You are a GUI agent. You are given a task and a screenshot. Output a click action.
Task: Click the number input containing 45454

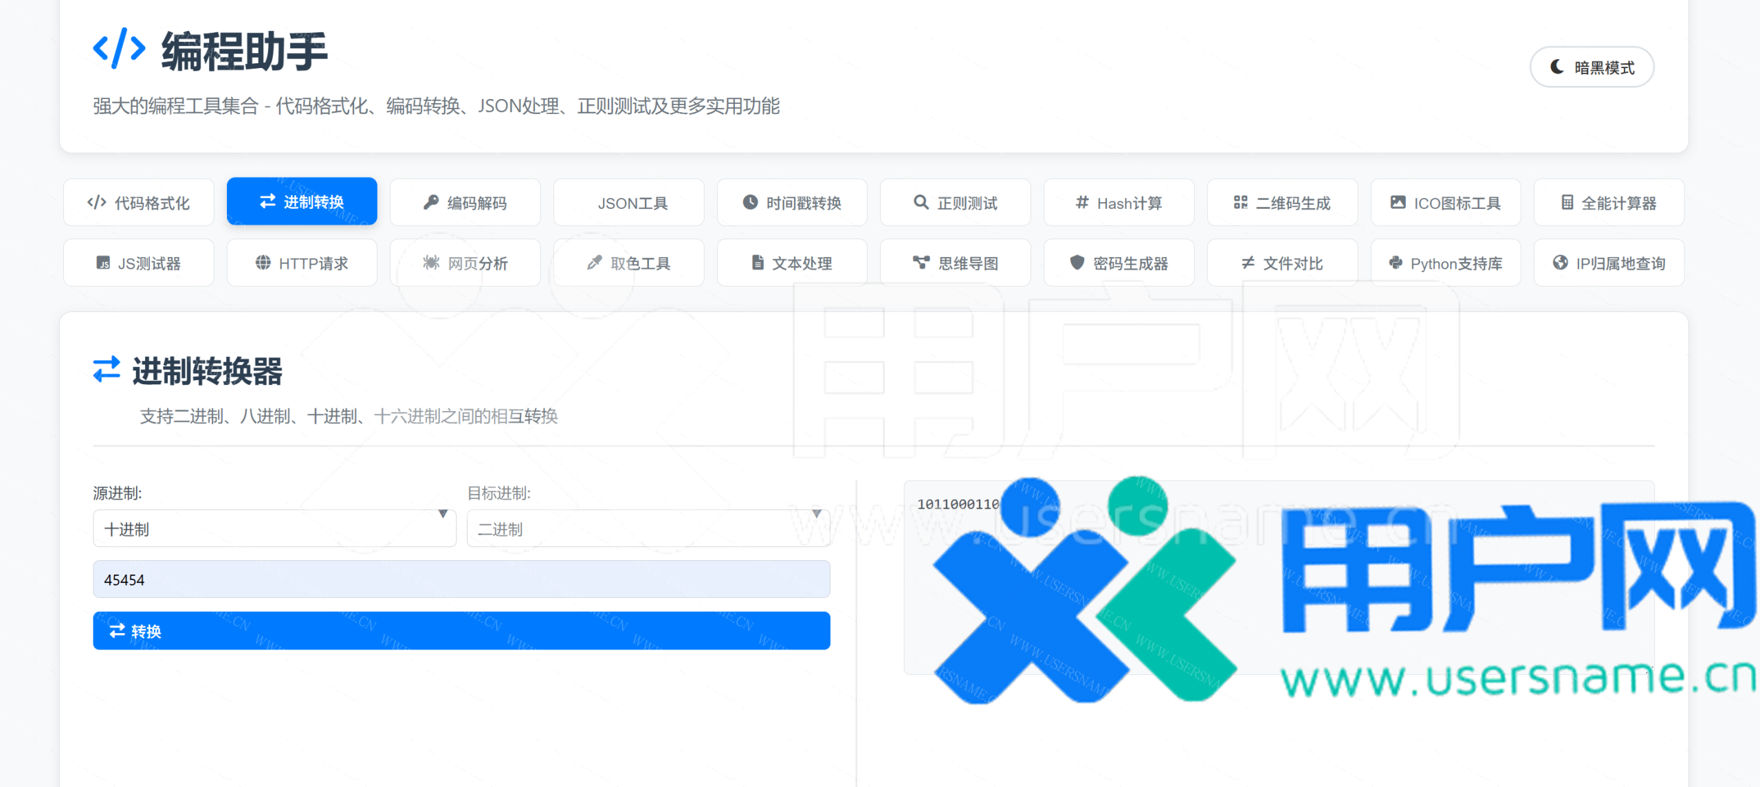coord(461,579)
